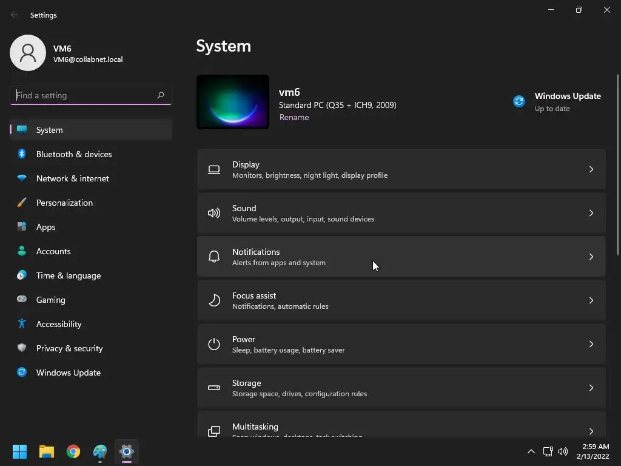Viewport: 621px width, 466px height.
Task: Open Windows Update in sidebar
Action: (x=91, y=373)
